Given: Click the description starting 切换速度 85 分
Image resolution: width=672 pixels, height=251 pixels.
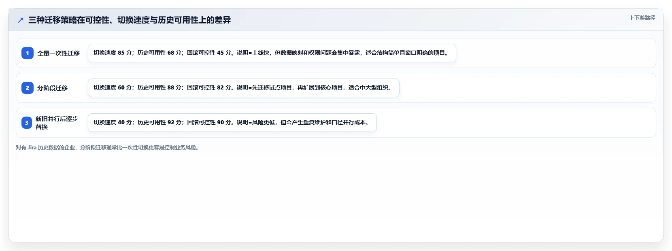Looking at the screenshot, I should click(x=272, y=53).
